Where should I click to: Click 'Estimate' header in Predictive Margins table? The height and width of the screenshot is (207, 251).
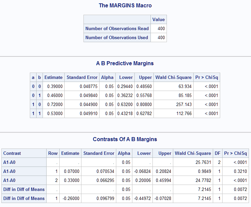[x=54, y=77]
